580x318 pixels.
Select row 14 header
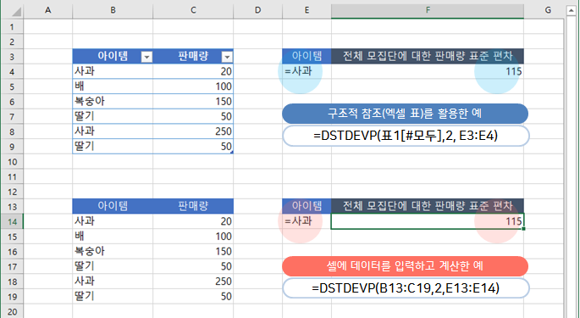tap(12, 221)
